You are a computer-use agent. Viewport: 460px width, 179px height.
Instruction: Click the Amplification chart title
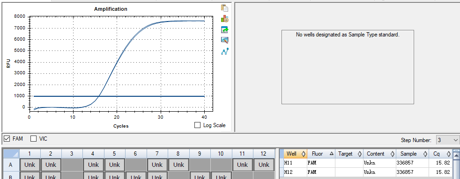point(111,9)
